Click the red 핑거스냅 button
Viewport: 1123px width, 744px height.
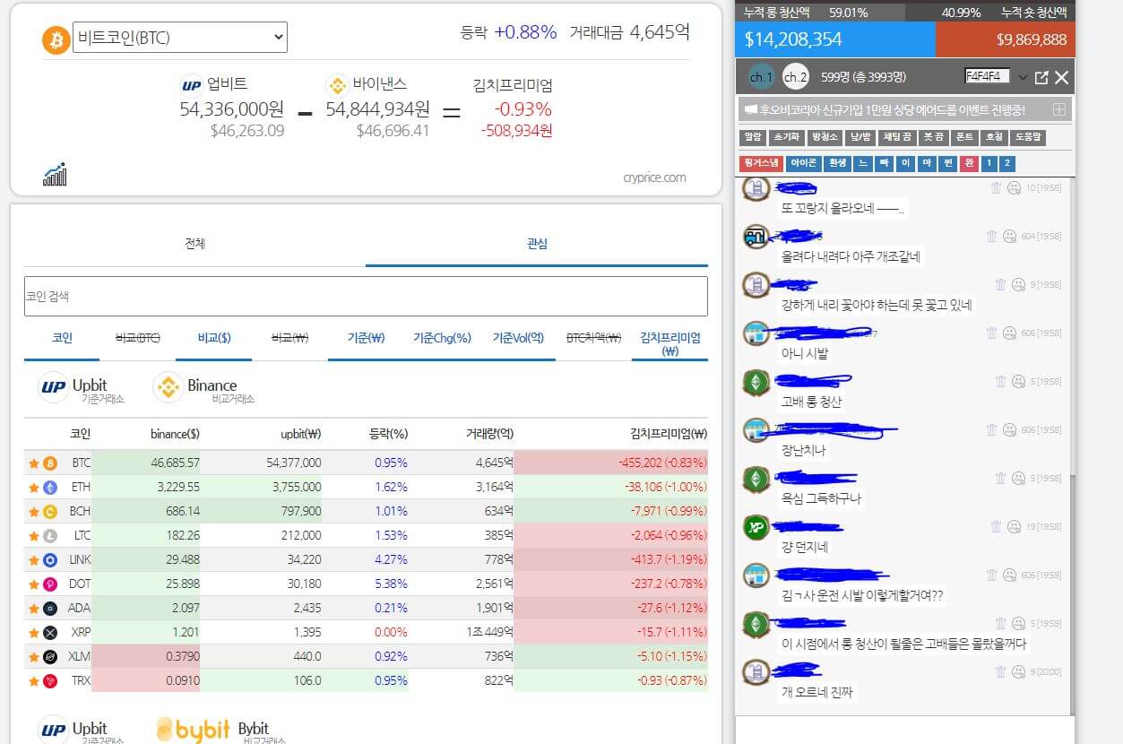[761, 164]
